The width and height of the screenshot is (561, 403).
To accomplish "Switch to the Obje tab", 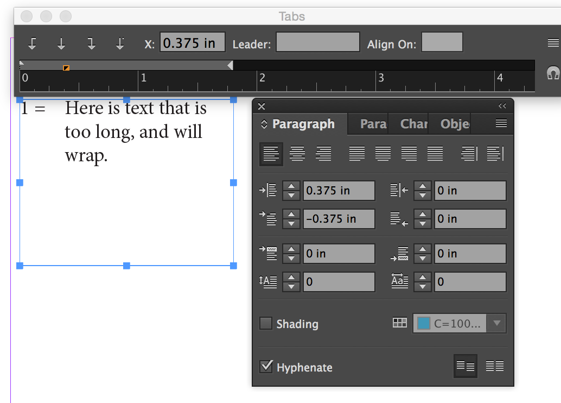I will pos(455,124).
